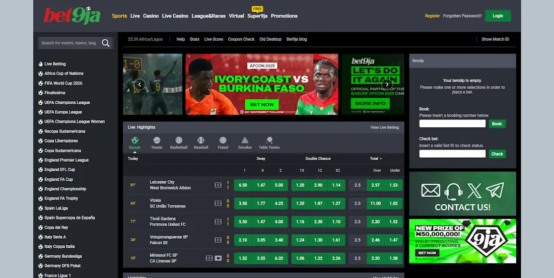Click the booking number input field

pyautogui.click(x=452, y=123)
